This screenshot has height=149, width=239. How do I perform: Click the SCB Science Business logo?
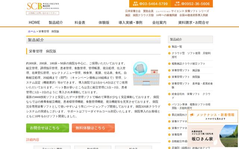click(x=43, y=6)
